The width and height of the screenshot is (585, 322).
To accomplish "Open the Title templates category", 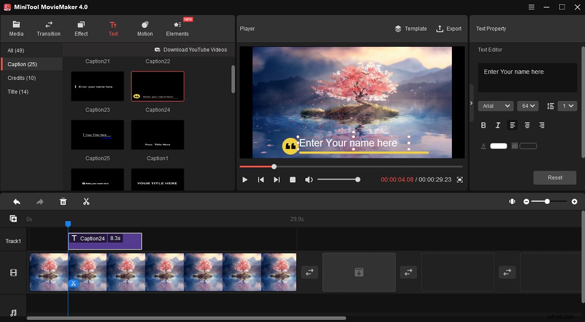I will pyautogui.click(x=18, y=92).
